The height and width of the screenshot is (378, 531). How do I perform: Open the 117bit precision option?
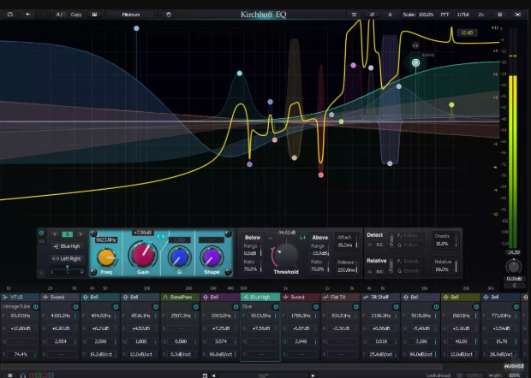point(463,15)
